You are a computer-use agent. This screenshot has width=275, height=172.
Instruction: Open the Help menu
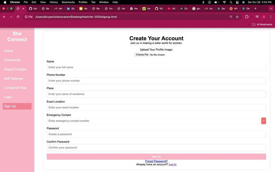point(115,2)
